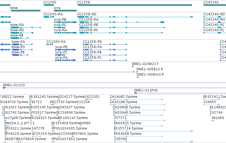The image size is (226, 143).
Task: Select the 357371 alignment
Action: pyautogui.click(x=139, y=121)
